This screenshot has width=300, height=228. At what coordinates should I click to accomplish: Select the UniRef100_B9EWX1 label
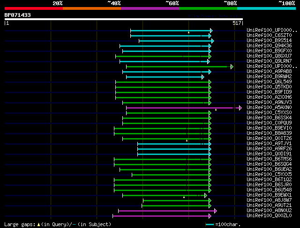point(269,195)
